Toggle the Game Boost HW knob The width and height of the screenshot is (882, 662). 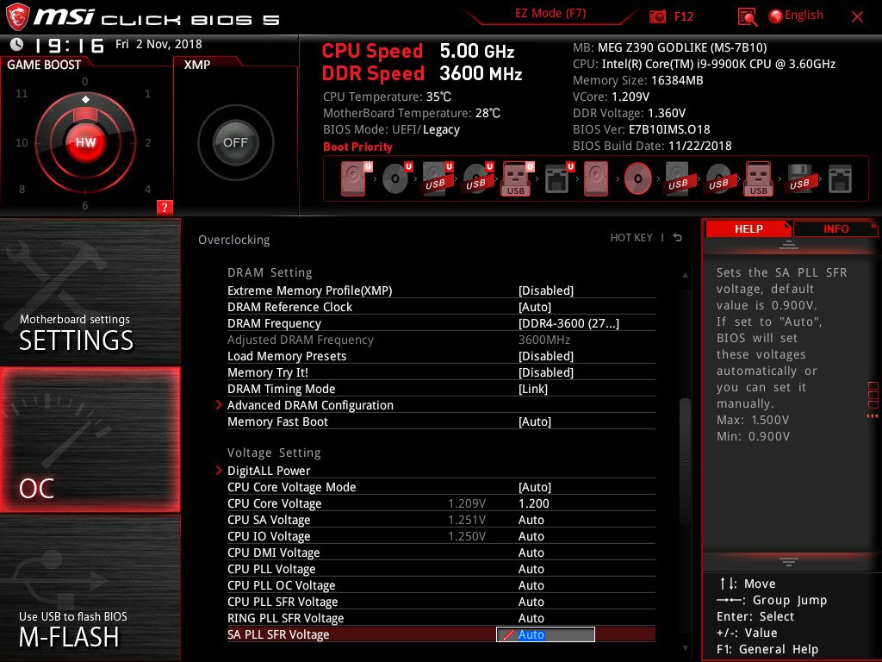click(x=85, y=142)
